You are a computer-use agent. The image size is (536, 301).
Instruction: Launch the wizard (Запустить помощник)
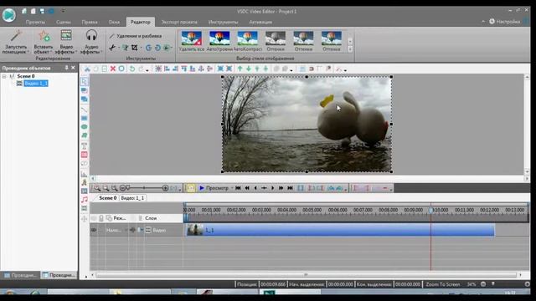point(16,42)
